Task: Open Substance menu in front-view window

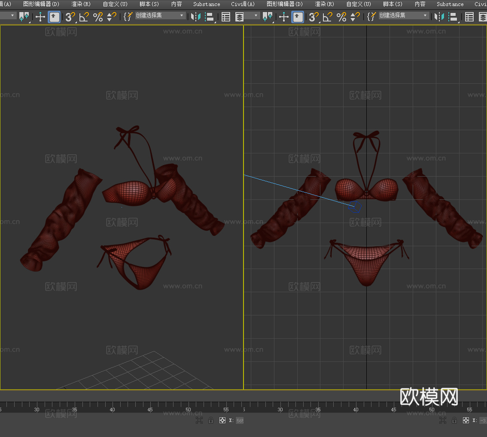Action: tap(450, 4)
